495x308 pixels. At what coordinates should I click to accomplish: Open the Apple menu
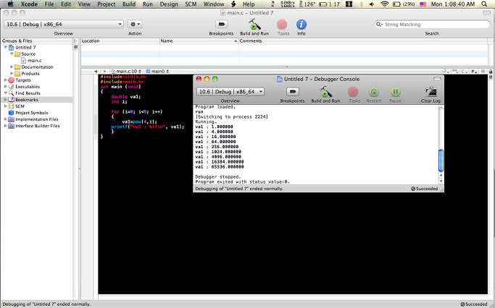point(10,4)
